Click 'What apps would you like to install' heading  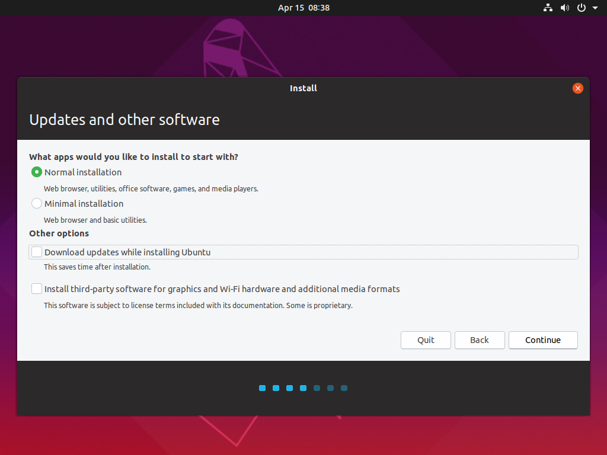point(133,156)
